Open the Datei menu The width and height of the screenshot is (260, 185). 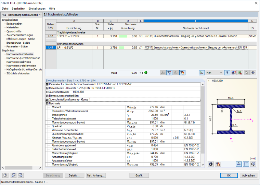click(5, 9)
